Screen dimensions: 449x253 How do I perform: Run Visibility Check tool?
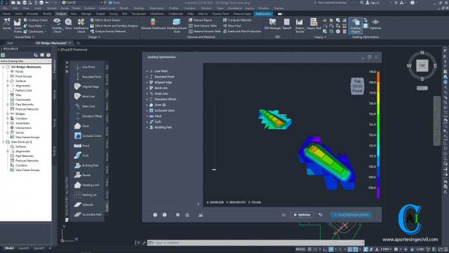pos(57,26)
